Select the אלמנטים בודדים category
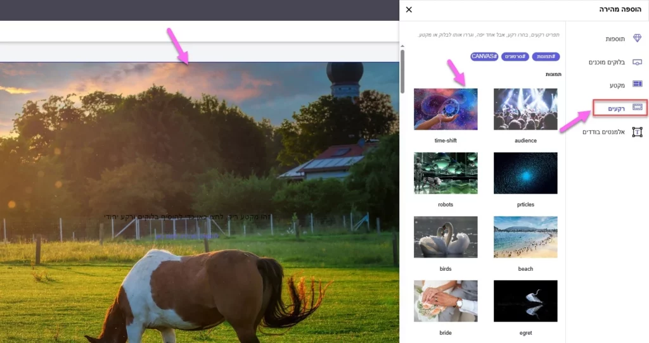 [x=603, y=132]
